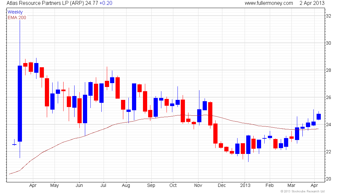The width and height of the screenshot is (355, 194).
Task: Click the 'Mar' time axis label
Action: pos(291,185)
